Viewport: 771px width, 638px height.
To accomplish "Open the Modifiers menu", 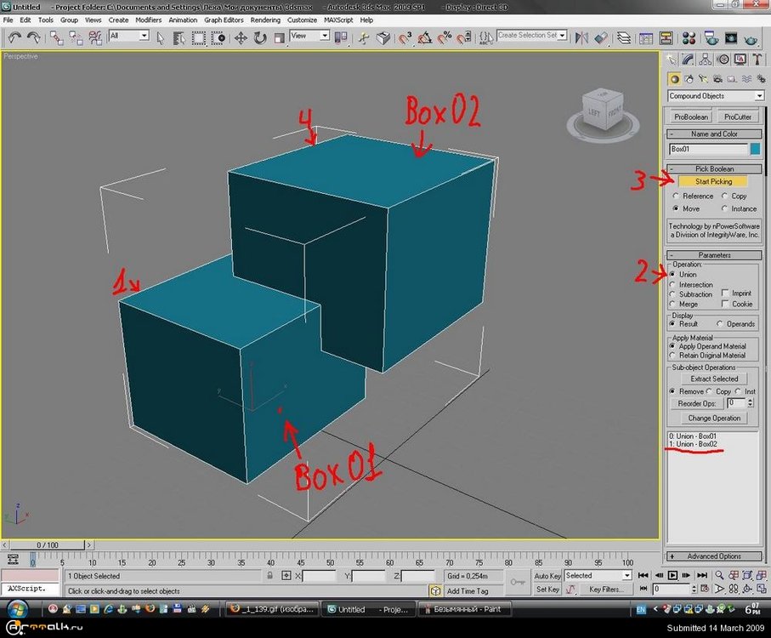I will (149, 20).
